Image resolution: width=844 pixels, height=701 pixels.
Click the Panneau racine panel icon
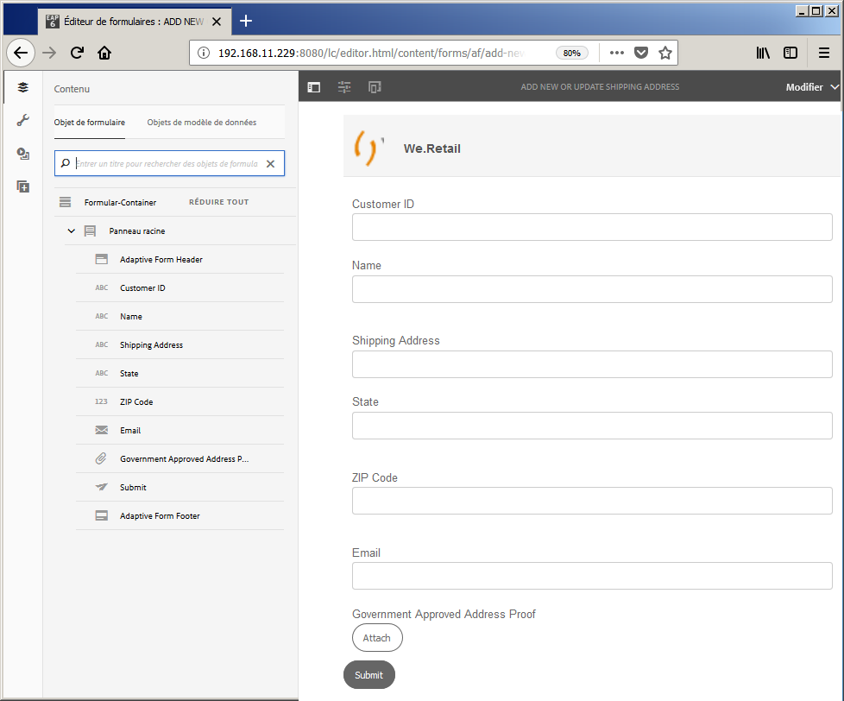point(90,231)
